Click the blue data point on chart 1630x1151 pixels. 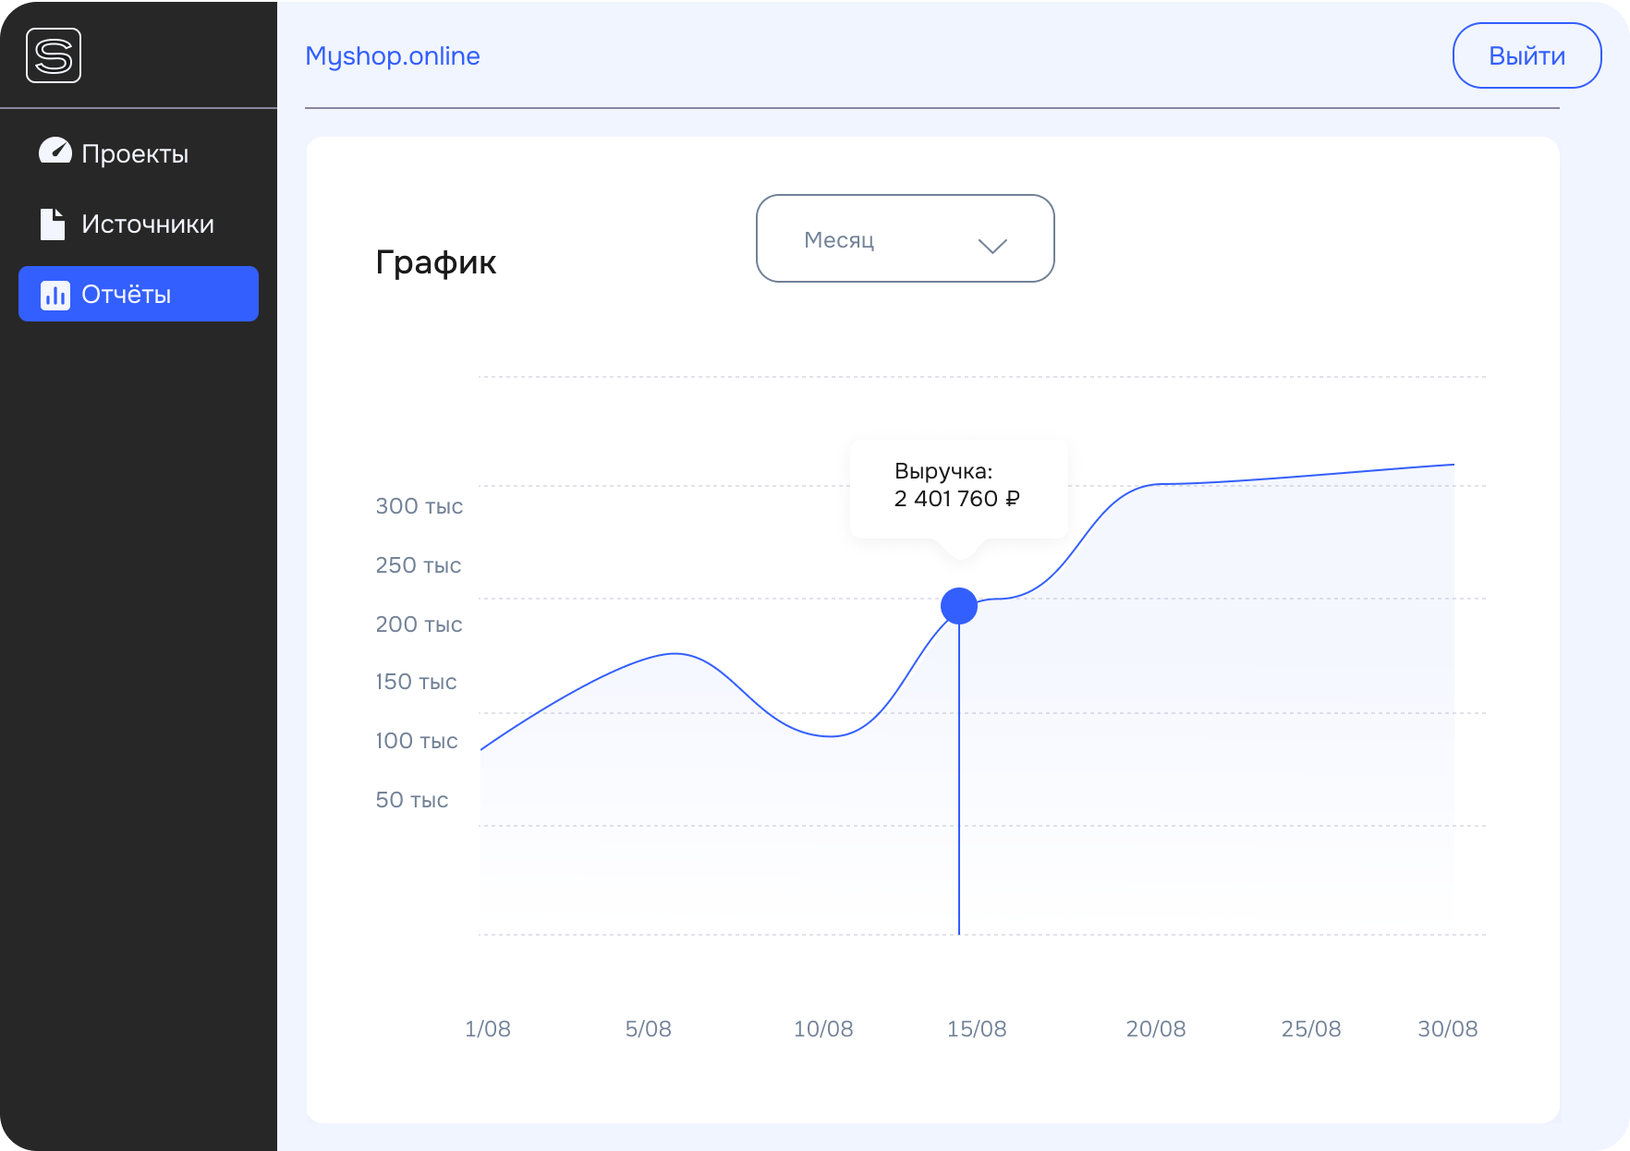point(959,606)
